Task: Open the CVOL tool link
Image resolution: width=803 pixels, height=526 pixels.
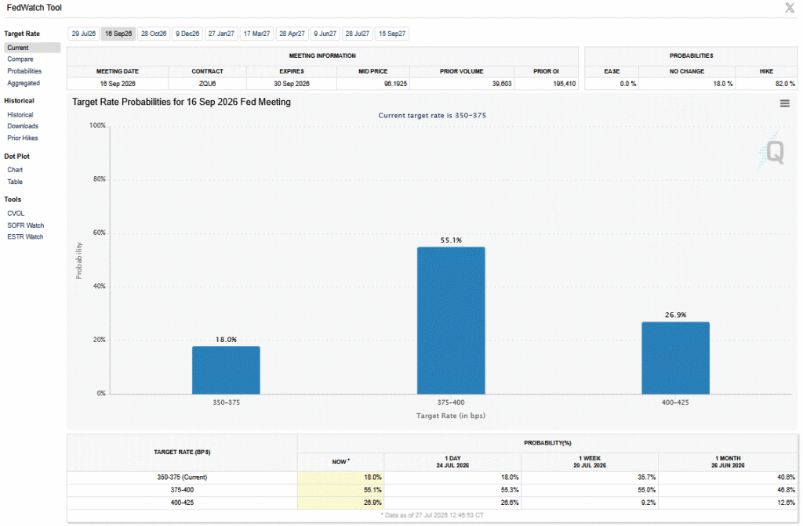Action: (x=16, y=214)
